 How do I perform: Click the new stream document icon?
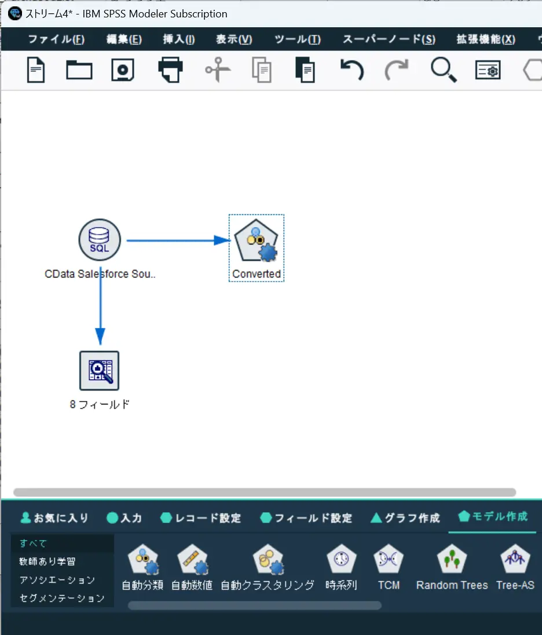tap(36, 70)
